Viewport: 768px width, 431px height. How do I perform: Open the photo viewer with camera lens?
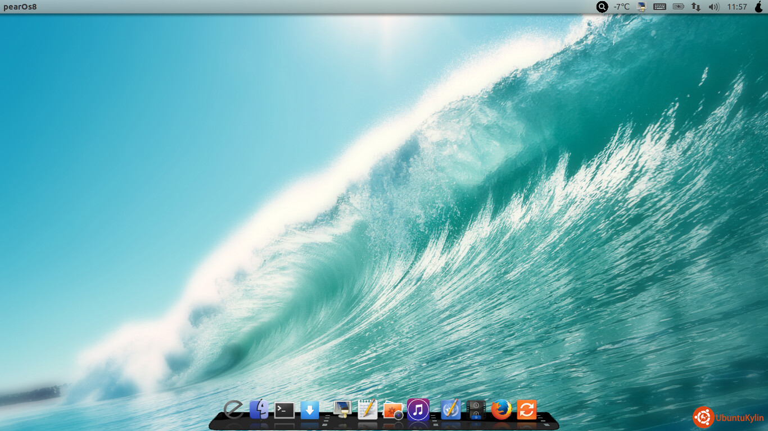393,411
